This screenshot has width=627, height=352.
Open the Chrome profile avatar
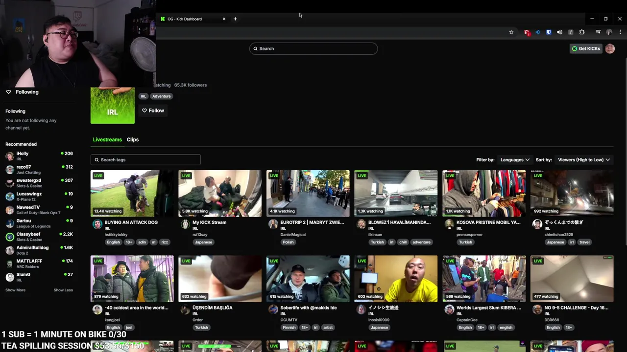609,32
